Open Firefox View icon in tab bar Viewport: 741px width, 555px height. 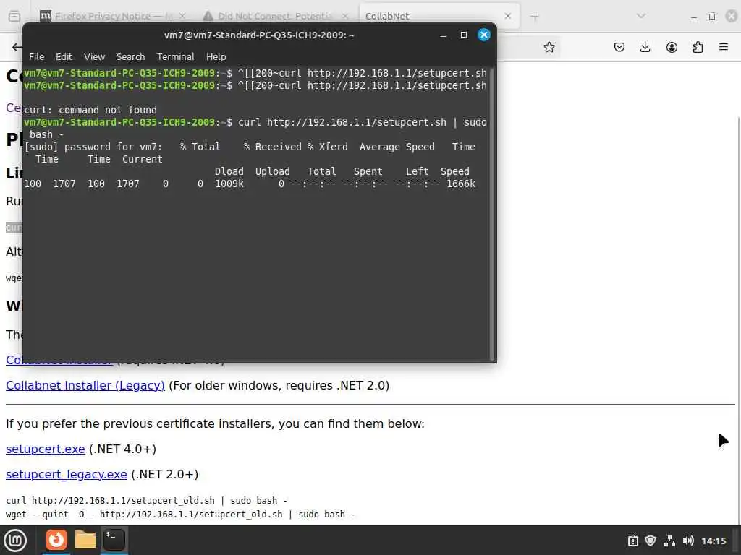(14, 16)
